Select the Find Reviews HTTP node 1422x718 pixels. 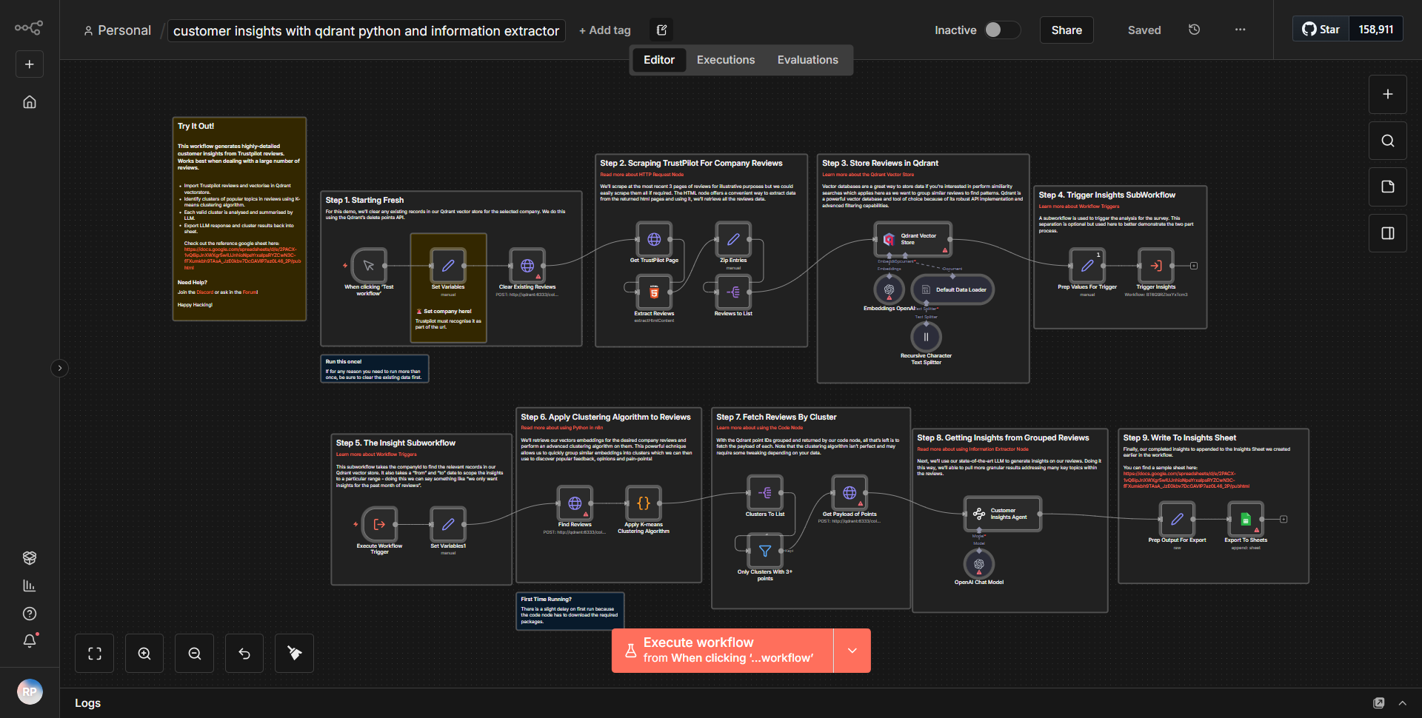click(x=575, y=503)
